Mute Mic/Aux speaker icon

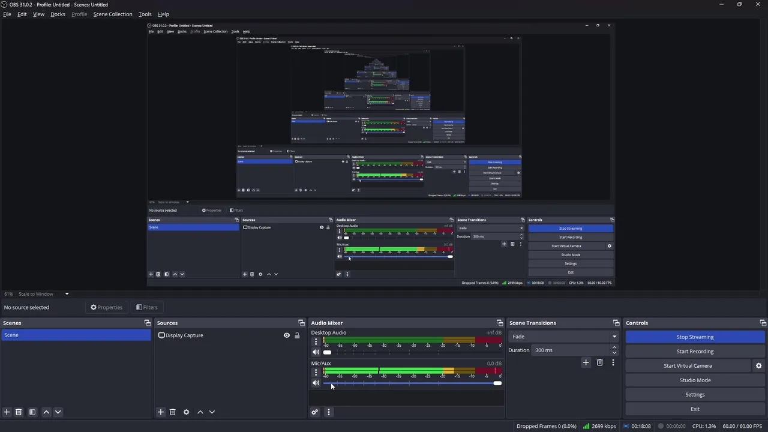[316, 383]
